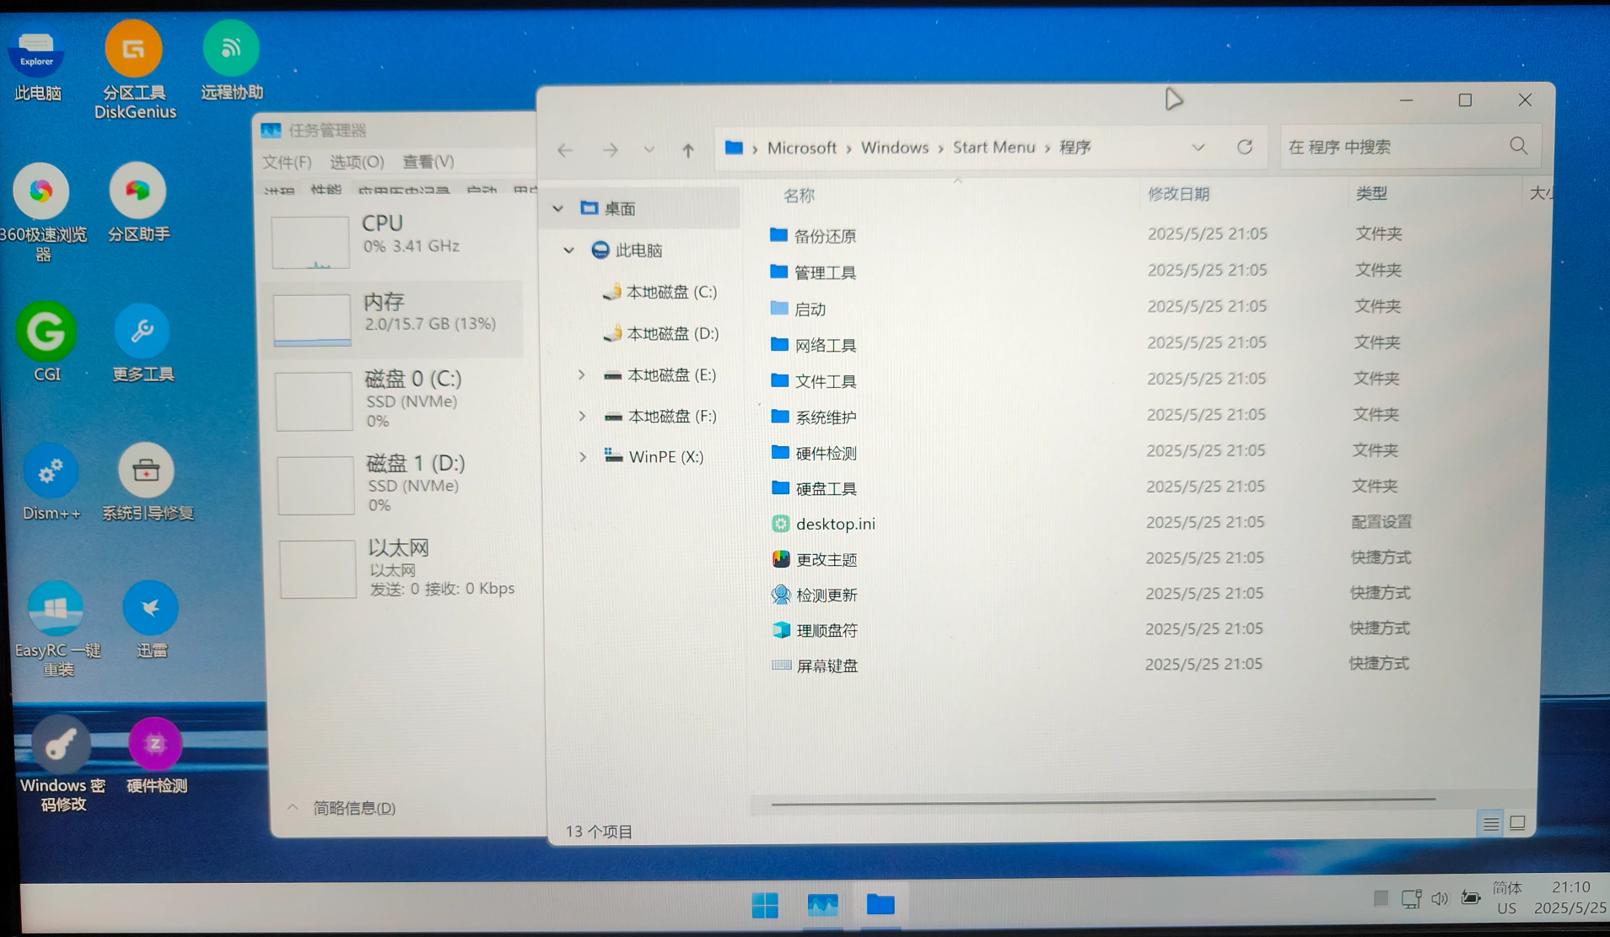Expand 本地磁盘 (E:) in tree
Screen dimensions: 1610x937
(581, 374)
